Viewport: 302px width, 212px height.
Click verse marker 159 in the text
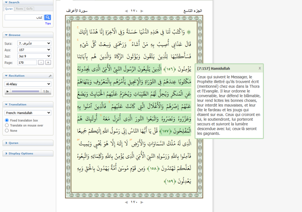click(x=170, y=181)
